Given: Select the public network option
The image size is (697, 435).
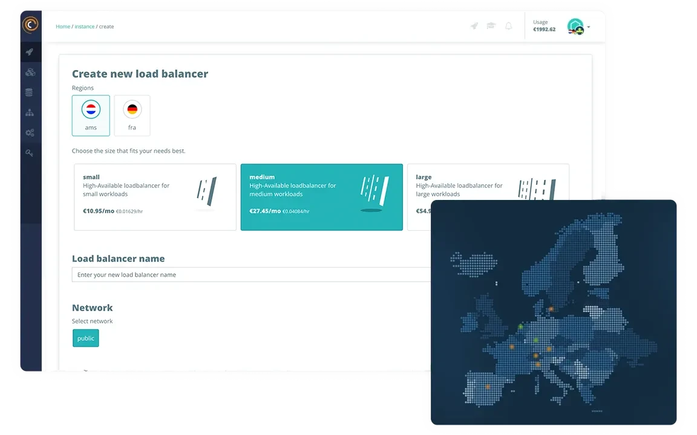Looking at the screenshot, I should pos(85,338).
